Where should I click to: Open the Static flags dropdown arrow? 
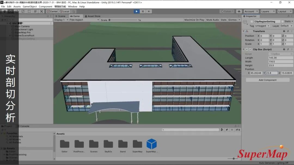point(292,21)
